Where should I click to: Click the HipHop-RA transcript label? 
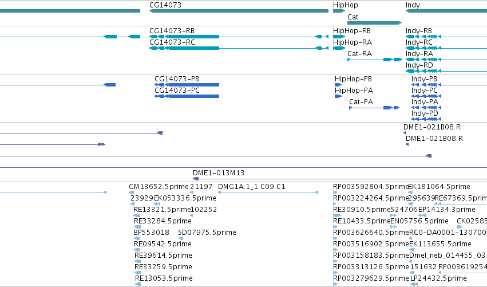tap(352, 42)
